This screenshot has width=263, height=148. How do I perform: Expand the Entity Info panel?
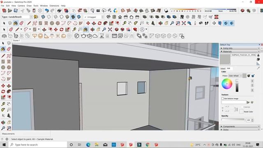tap(240, 48)
